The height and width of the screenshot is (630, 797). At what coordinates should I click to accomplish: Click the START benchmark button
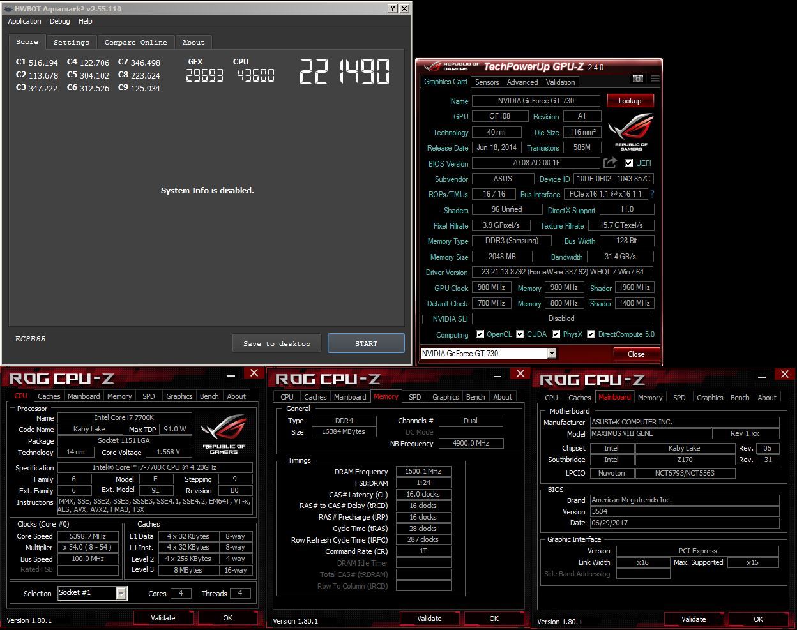(366, 343)
